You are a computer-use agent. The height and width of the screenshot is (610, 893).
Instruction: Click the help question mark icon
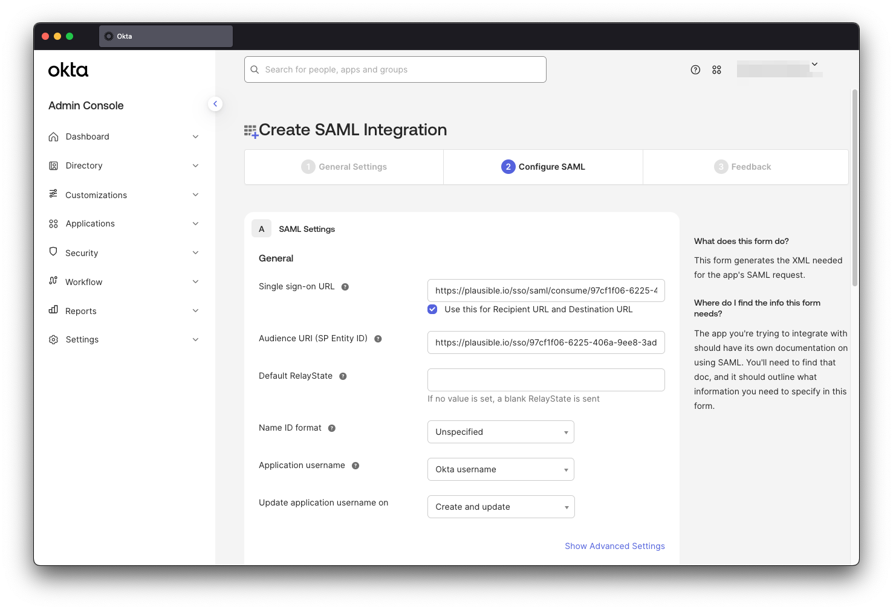click(695, 69)
